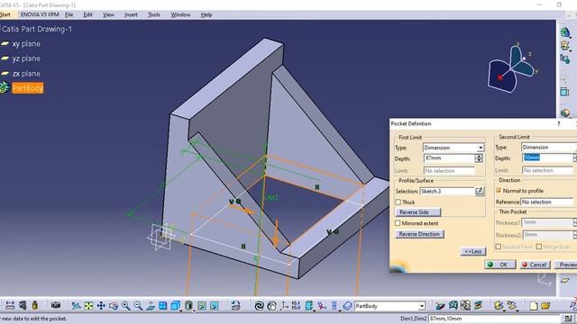Click the Selection field showing Sketch.3

pyautogui.click(x=447, y=192)
